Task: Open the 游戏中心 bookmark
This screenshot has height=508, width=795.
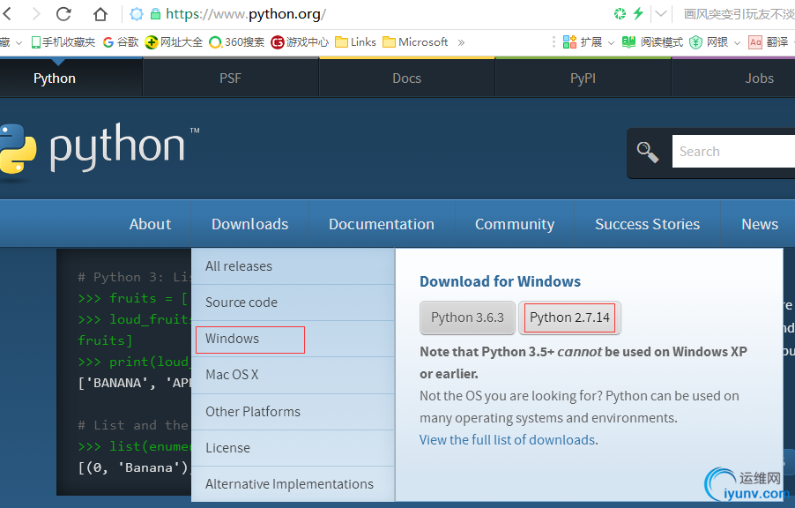Action: coord(300,42)
